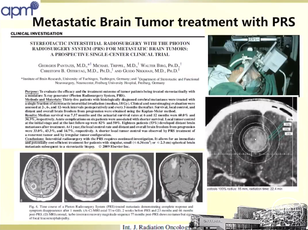308x230 pixels.
Task: Click the 'Methods and Materials:' abstract label
Action: 43,100
